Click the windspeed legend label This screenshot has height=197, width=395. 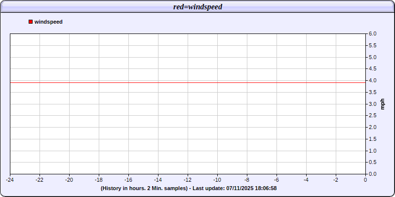tap(48, 22)
